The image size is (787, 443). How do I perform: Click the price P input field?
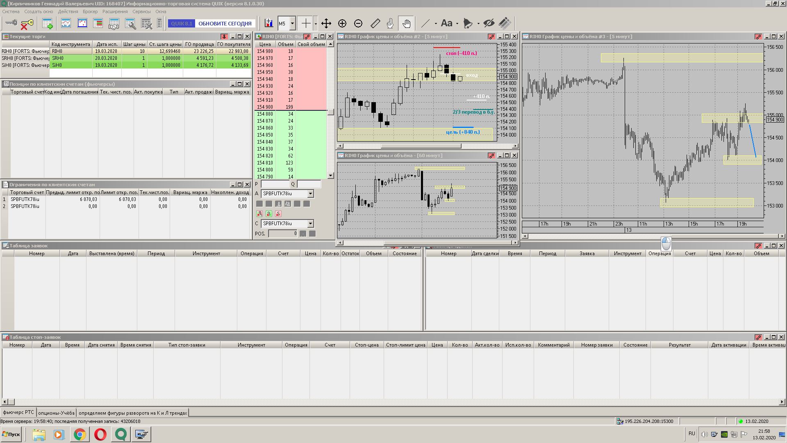click(x=275, y=184)
